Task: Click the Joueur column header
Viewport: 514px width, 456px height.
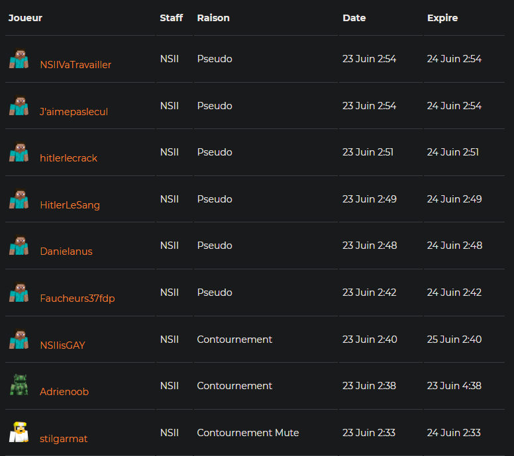Action: click(x=25, y=18)
